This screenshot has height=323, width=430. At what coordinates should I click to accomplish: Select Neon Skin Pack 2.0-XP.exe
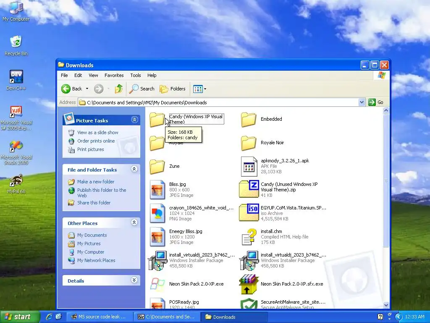tap(187, 284)
